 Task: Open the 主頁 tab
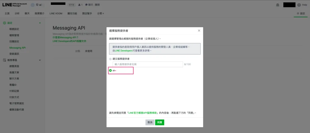click(x=7, y=14)
